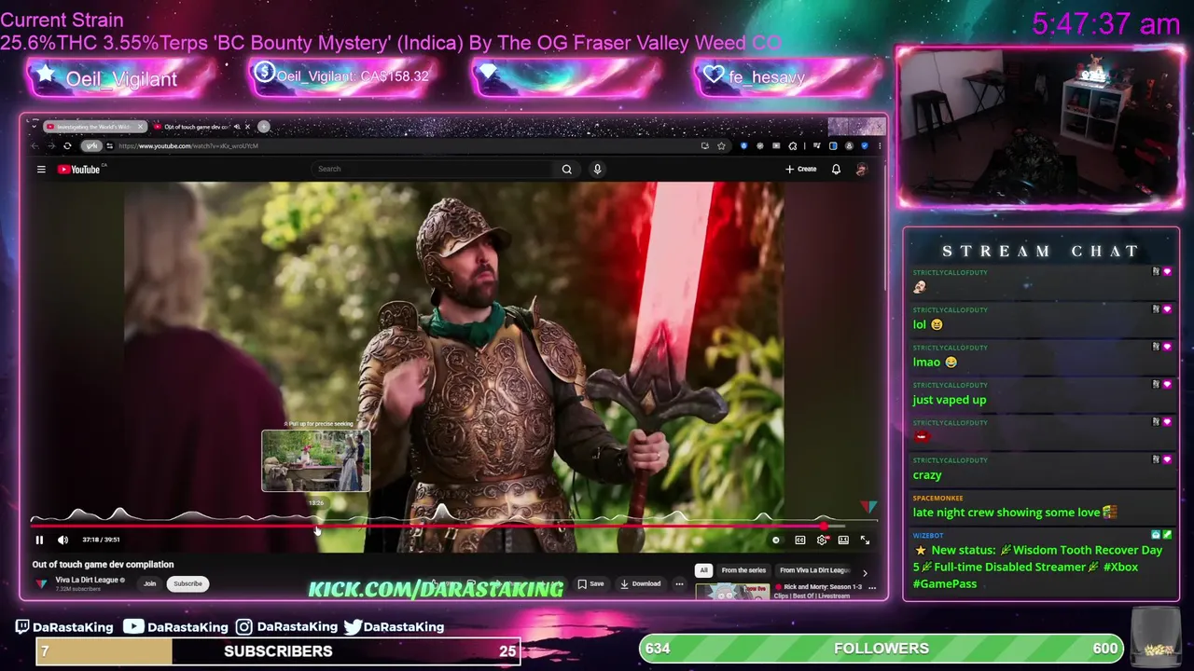Go back in browser history
Image resolution: width=1194 pixels, height=671 pixels.
(35, 145)
